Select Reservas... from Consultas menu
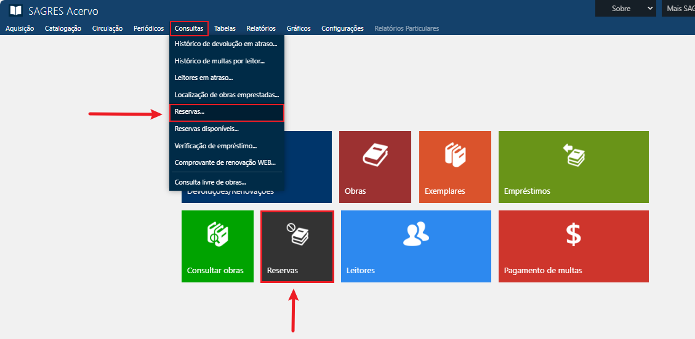 pos(190,113)
